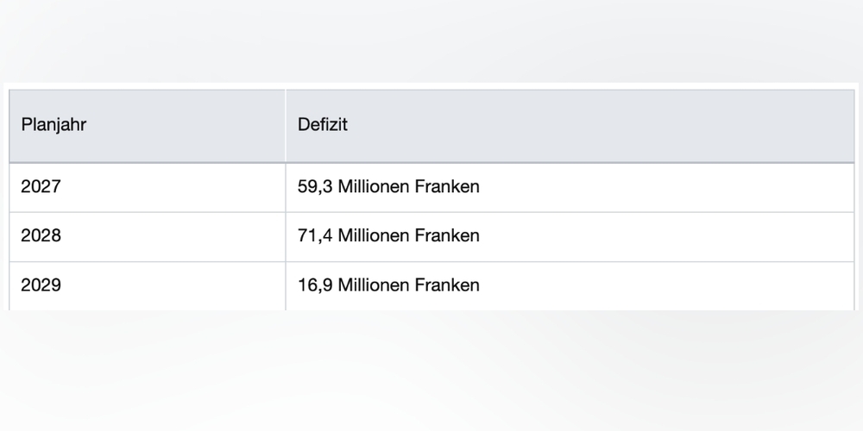Click the word Franken in the 2027 row
Viewport: 863px width, 431px height.
pyautogui.click(x=447, y=186)
